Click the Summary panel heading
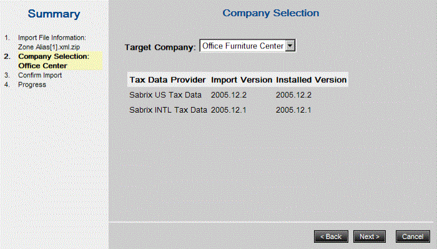The height and width of the screenshot is (249, 437). pyautogui.click(x=54, y=14)
